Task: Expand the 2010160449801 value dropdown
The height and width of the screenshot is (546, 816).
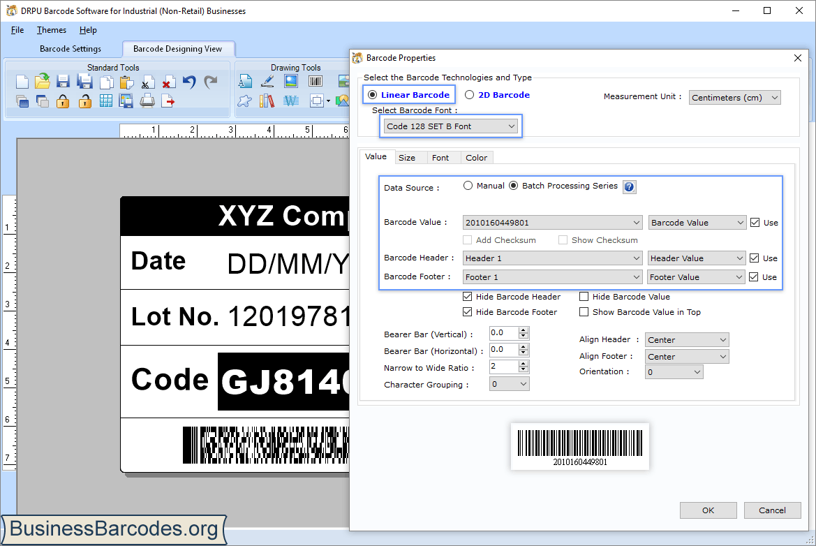Action: [x=552, y=223]
